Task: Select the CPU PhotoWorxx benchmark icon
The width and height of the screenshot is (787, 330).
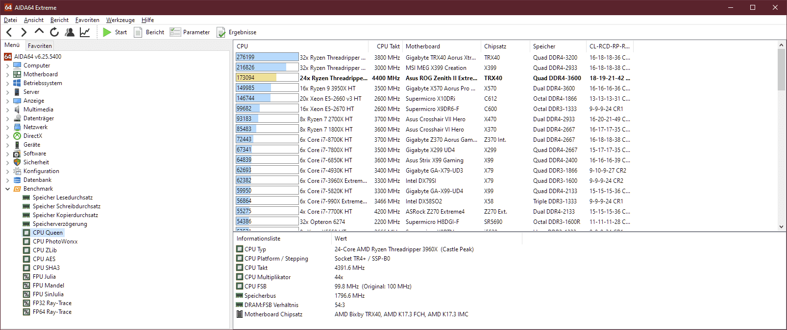Action: click(26, 242)
